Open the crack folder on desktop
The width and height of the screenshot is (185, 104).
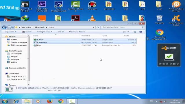point(159,5)
